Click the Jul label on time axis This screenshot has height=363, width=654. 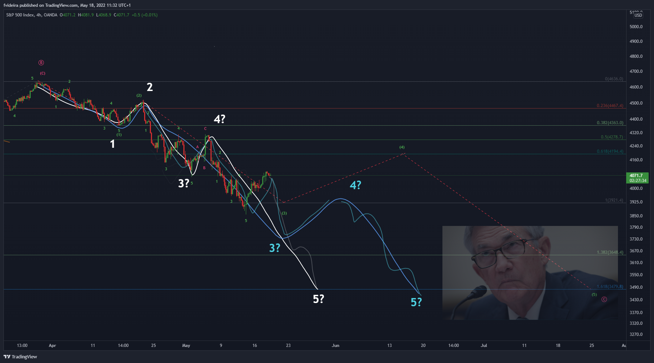pyautogui.click(x=484, y=346)
